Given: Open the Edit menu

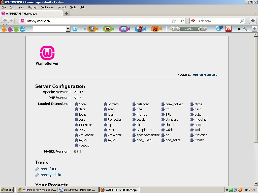Looking at the screenshot, I should (x=12, y=7).
